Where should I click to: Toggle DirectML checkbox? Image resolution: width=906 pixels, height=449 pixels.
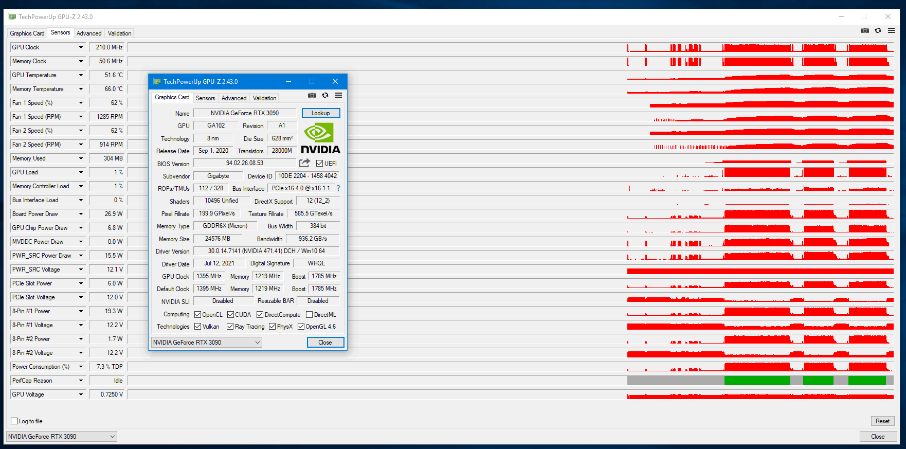(310, 315)
